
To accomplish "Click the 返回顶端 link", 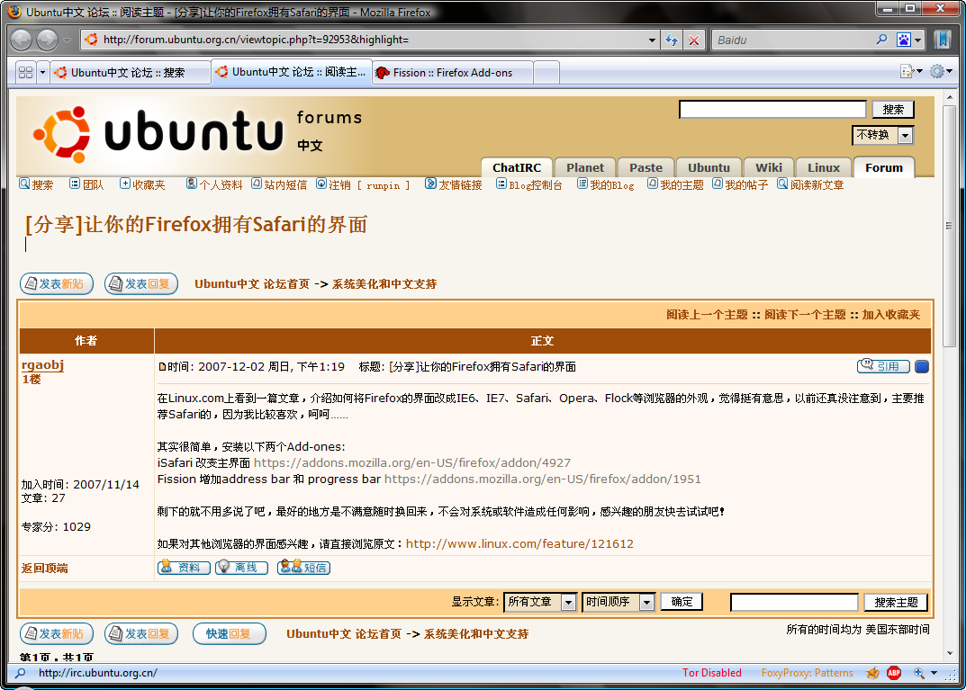I will 44,569.
